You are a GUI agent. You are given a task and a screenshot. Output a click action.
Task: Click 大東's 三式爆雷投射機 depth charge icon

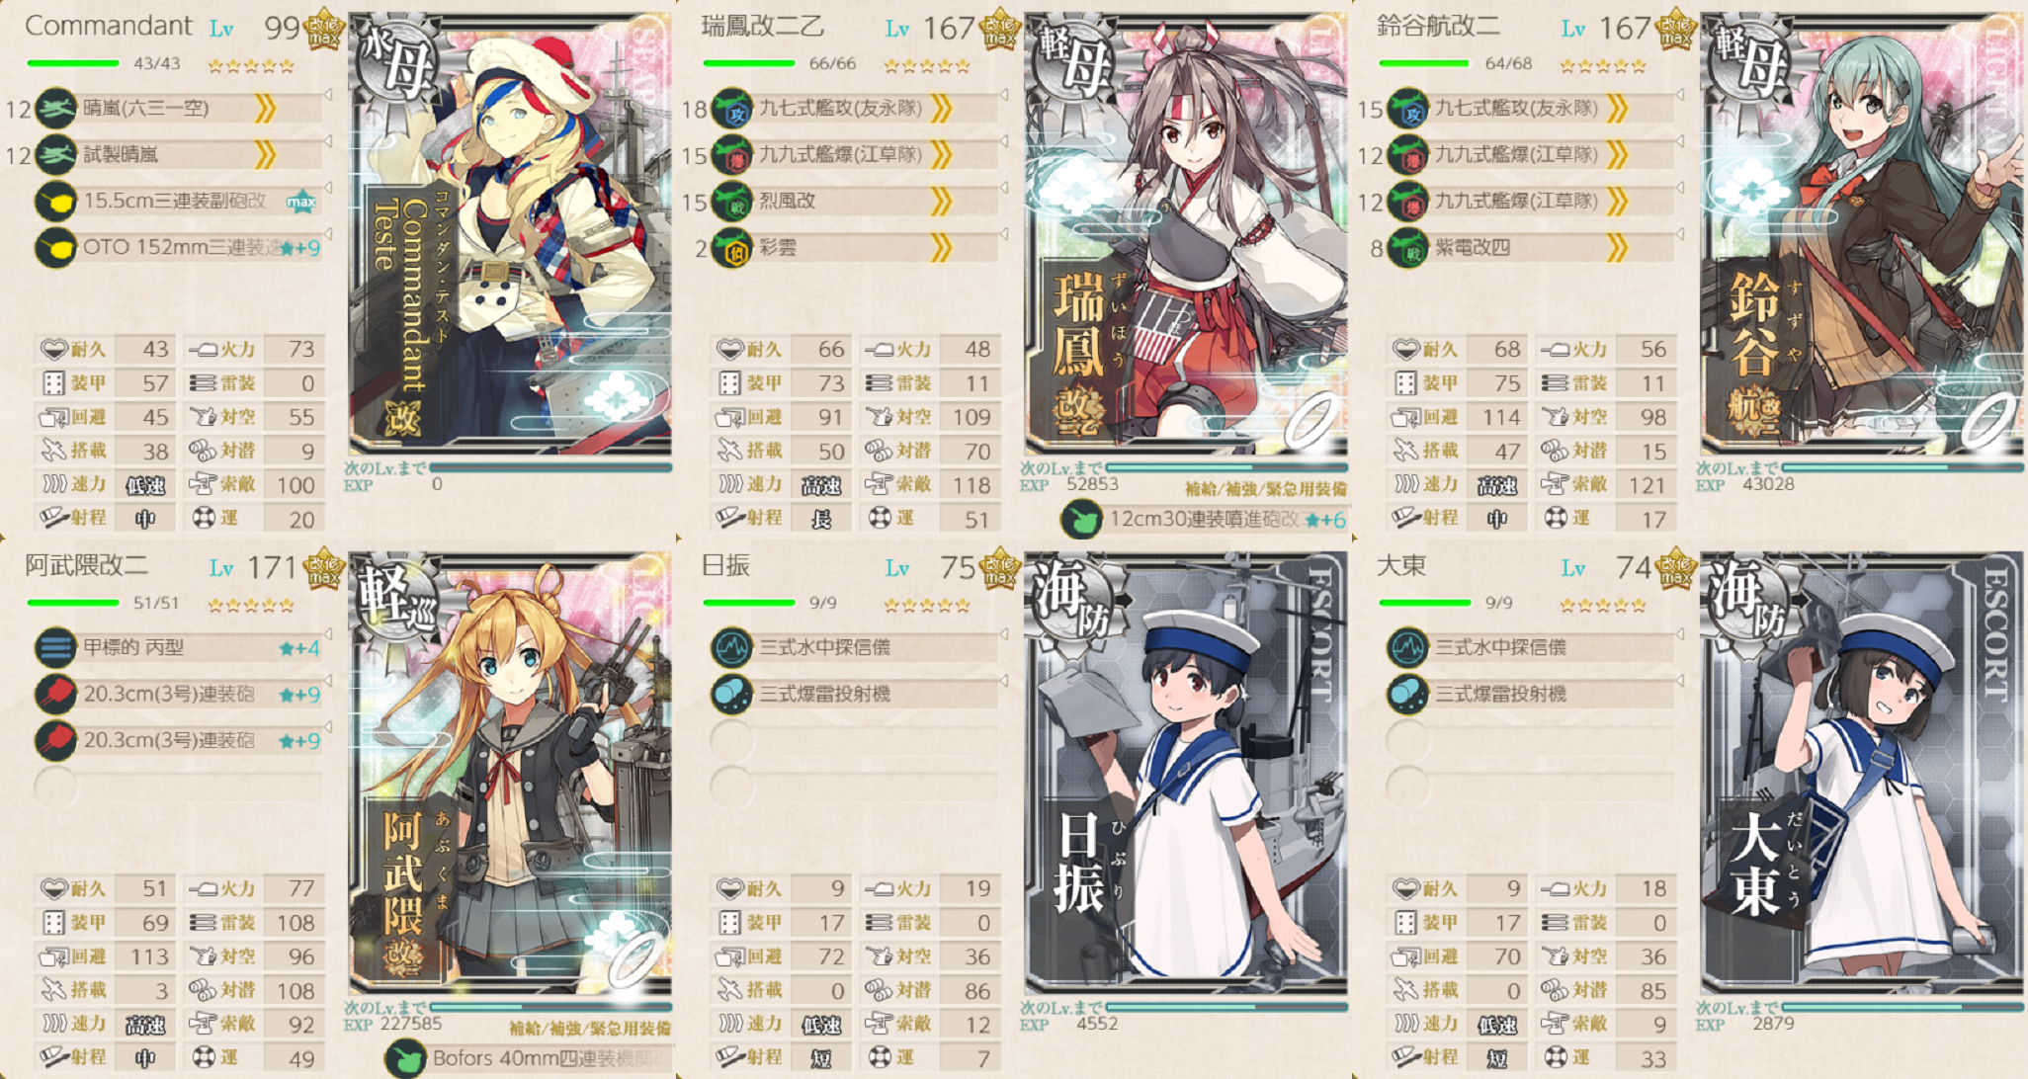(1407, 695)
